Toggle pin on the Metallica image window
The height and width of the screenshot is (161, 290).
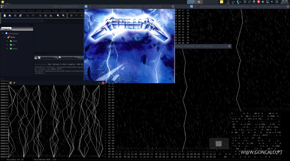pyautogui.click(x=90, y=7)
